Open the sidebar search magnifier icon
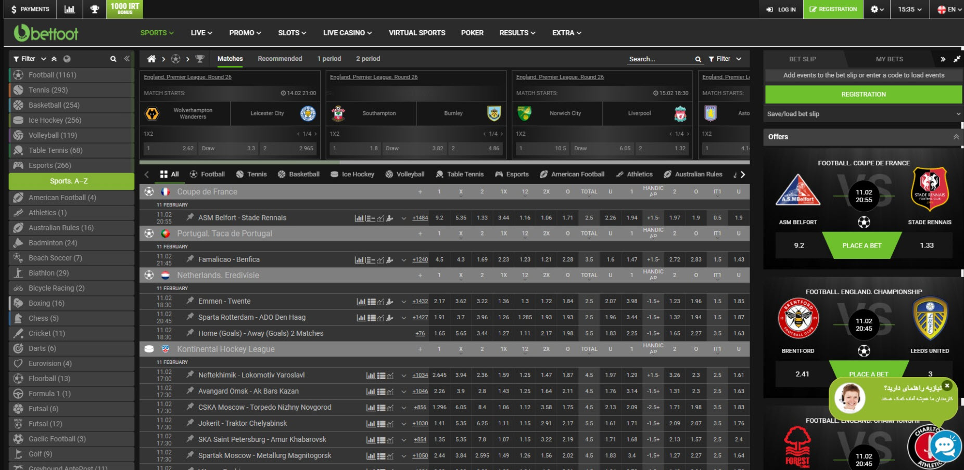 click(113, 59)
